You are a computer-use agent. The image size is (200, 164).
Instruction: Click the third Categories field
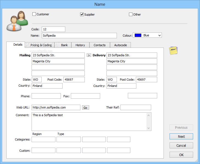pos(94,139)
